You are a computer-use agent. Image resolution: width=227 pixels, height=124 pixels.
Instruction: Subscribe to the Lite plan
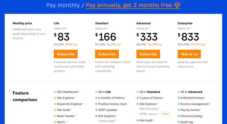point(66,54)
